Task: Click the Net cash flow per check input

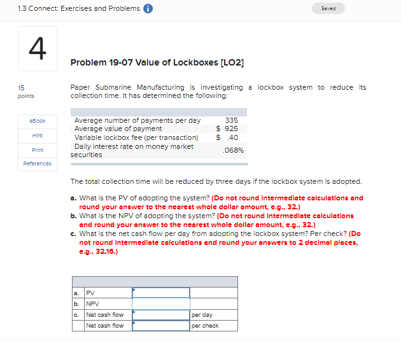Action: (x=161, y=326)
